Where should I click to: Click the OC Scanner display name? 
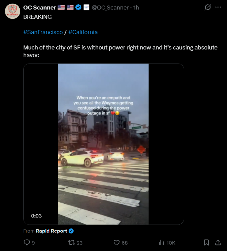40,7
